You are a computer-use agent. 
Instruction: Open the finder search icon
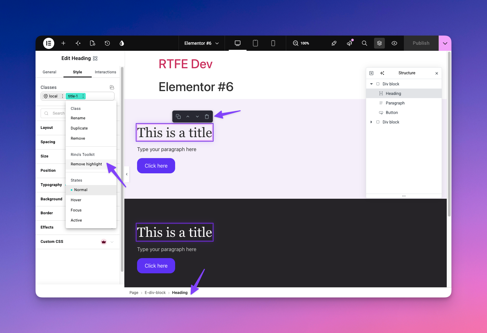[364, 43]
